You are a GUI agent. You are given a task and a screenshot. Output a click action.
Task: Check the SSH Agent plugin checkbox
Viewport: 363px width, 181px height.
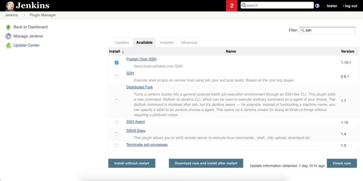(x=116, y=123)
